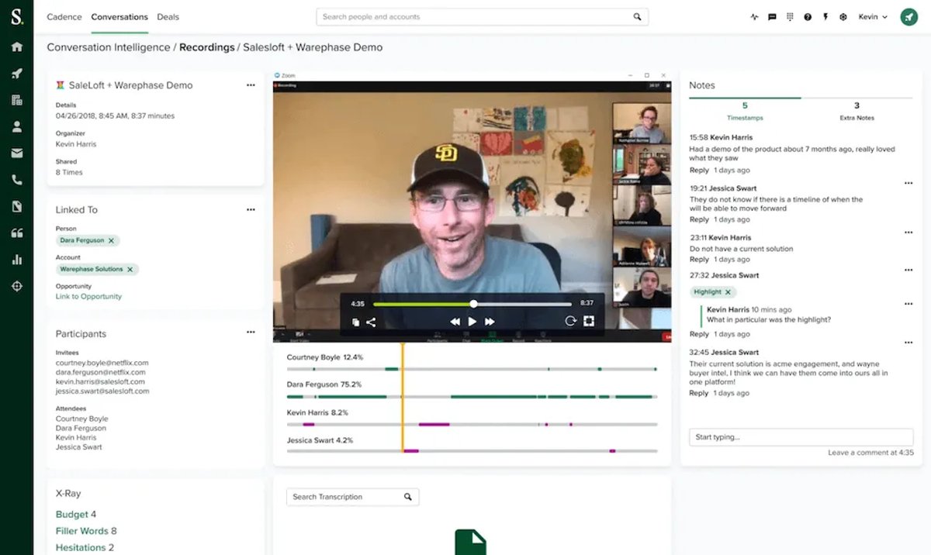931x555 pixels.
Task: Fast forward the recording
Action: click(490, 322)
